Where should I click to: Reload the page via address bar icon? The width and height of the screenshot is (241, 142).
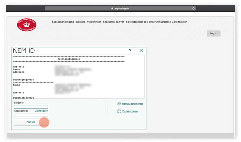(x=194, y=9)
